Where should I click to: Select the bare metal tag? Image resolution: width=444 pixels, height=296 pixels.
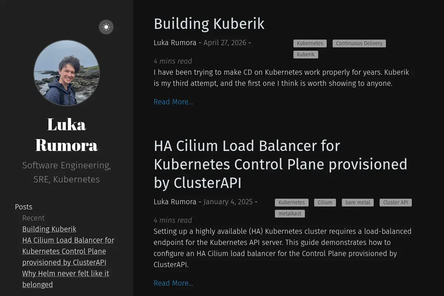(358, 202)
